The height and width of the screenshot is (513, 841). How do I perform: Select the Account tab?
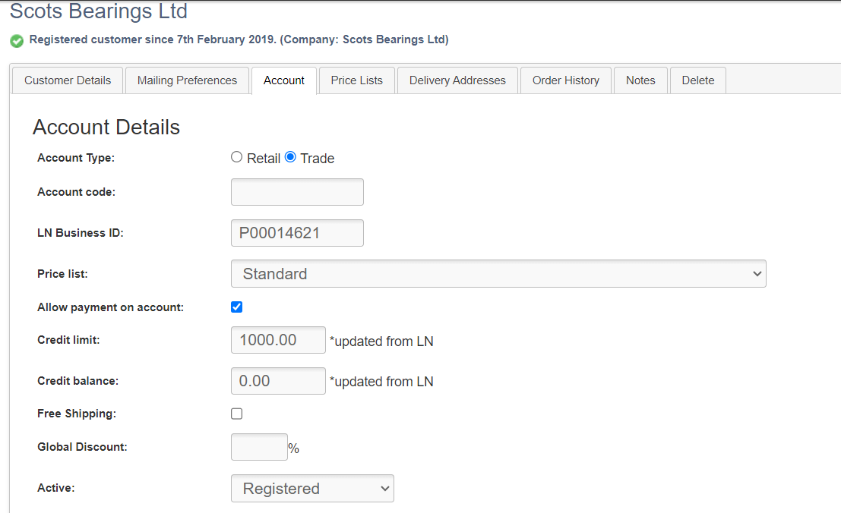pos(283,80)
